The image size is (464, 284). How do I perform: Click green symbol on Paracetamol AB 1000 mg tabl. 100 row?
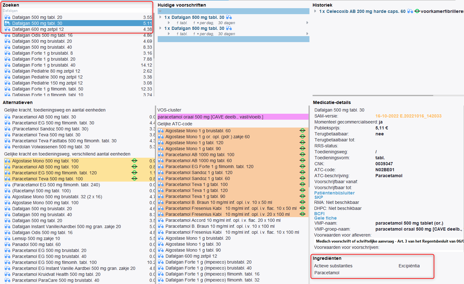click(303, 155)
